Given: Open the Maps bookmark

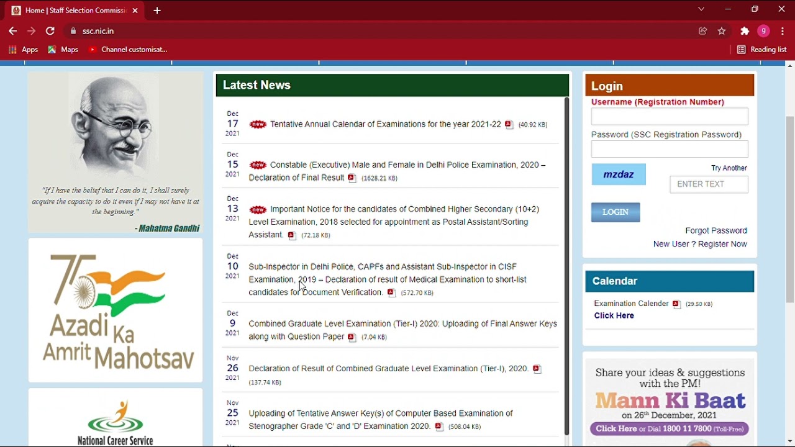Looking at the screenshot, I should coord(63,50).
